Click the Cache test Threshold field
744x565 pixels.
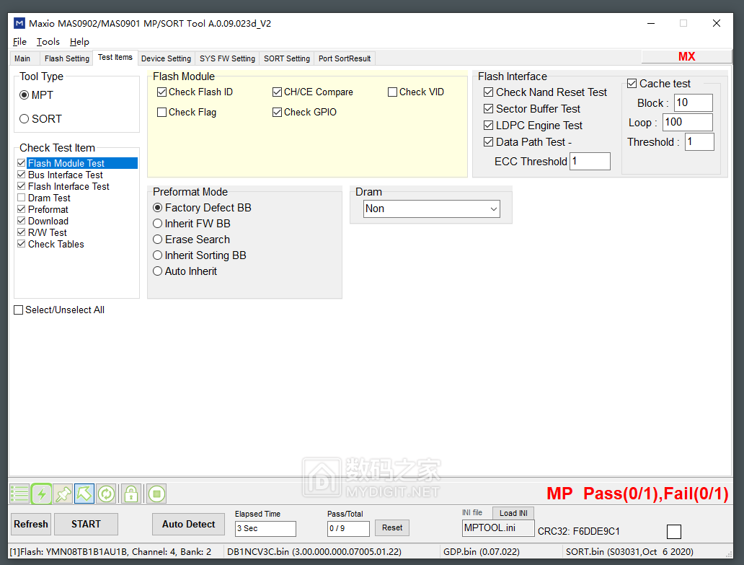[699, 141]
